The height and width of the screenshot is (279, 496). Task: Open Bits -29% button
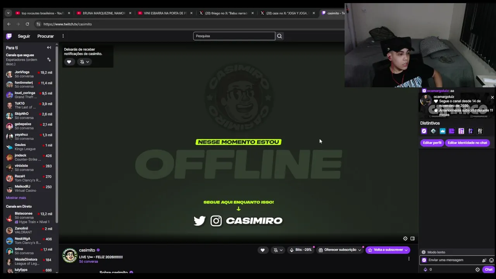coord(301,250)
